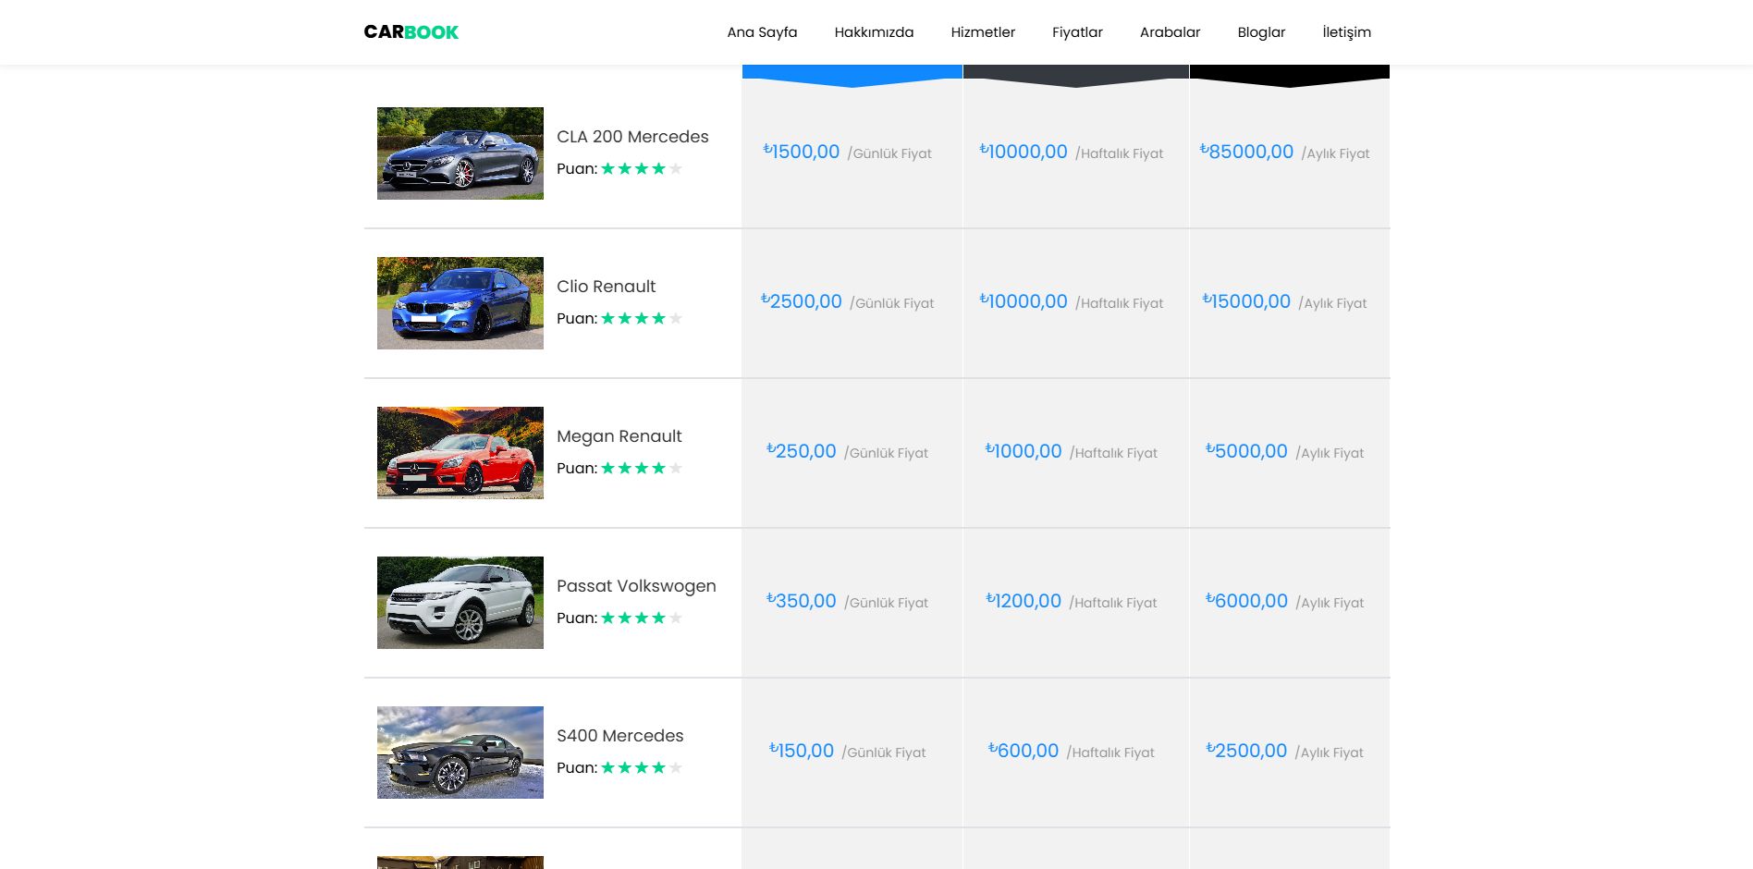Image resolution: width=1753 pixels, height=869 pixels.
Task: Open the Ana Sayfa page
Action: [x=762, y=32]
